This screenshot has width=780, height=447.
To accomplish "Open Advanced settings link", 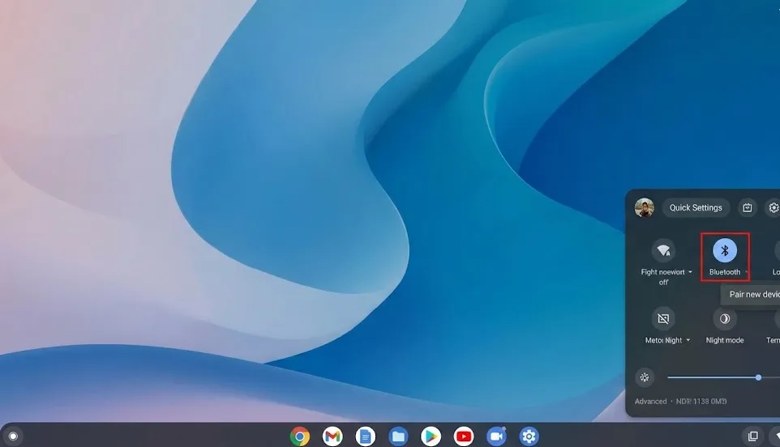I will pos(650,402).
